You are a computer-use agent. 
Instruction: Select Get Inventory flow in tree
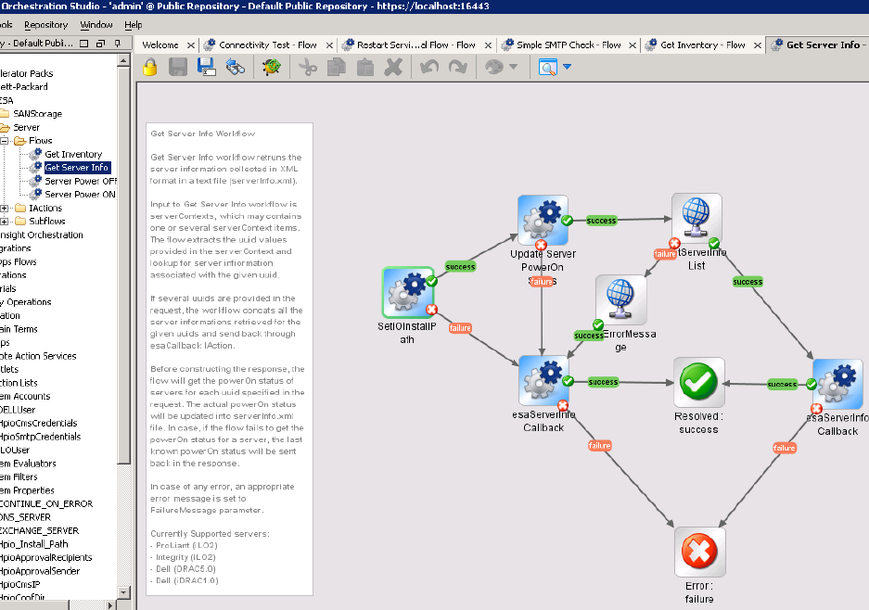click(x=73, y=154)
